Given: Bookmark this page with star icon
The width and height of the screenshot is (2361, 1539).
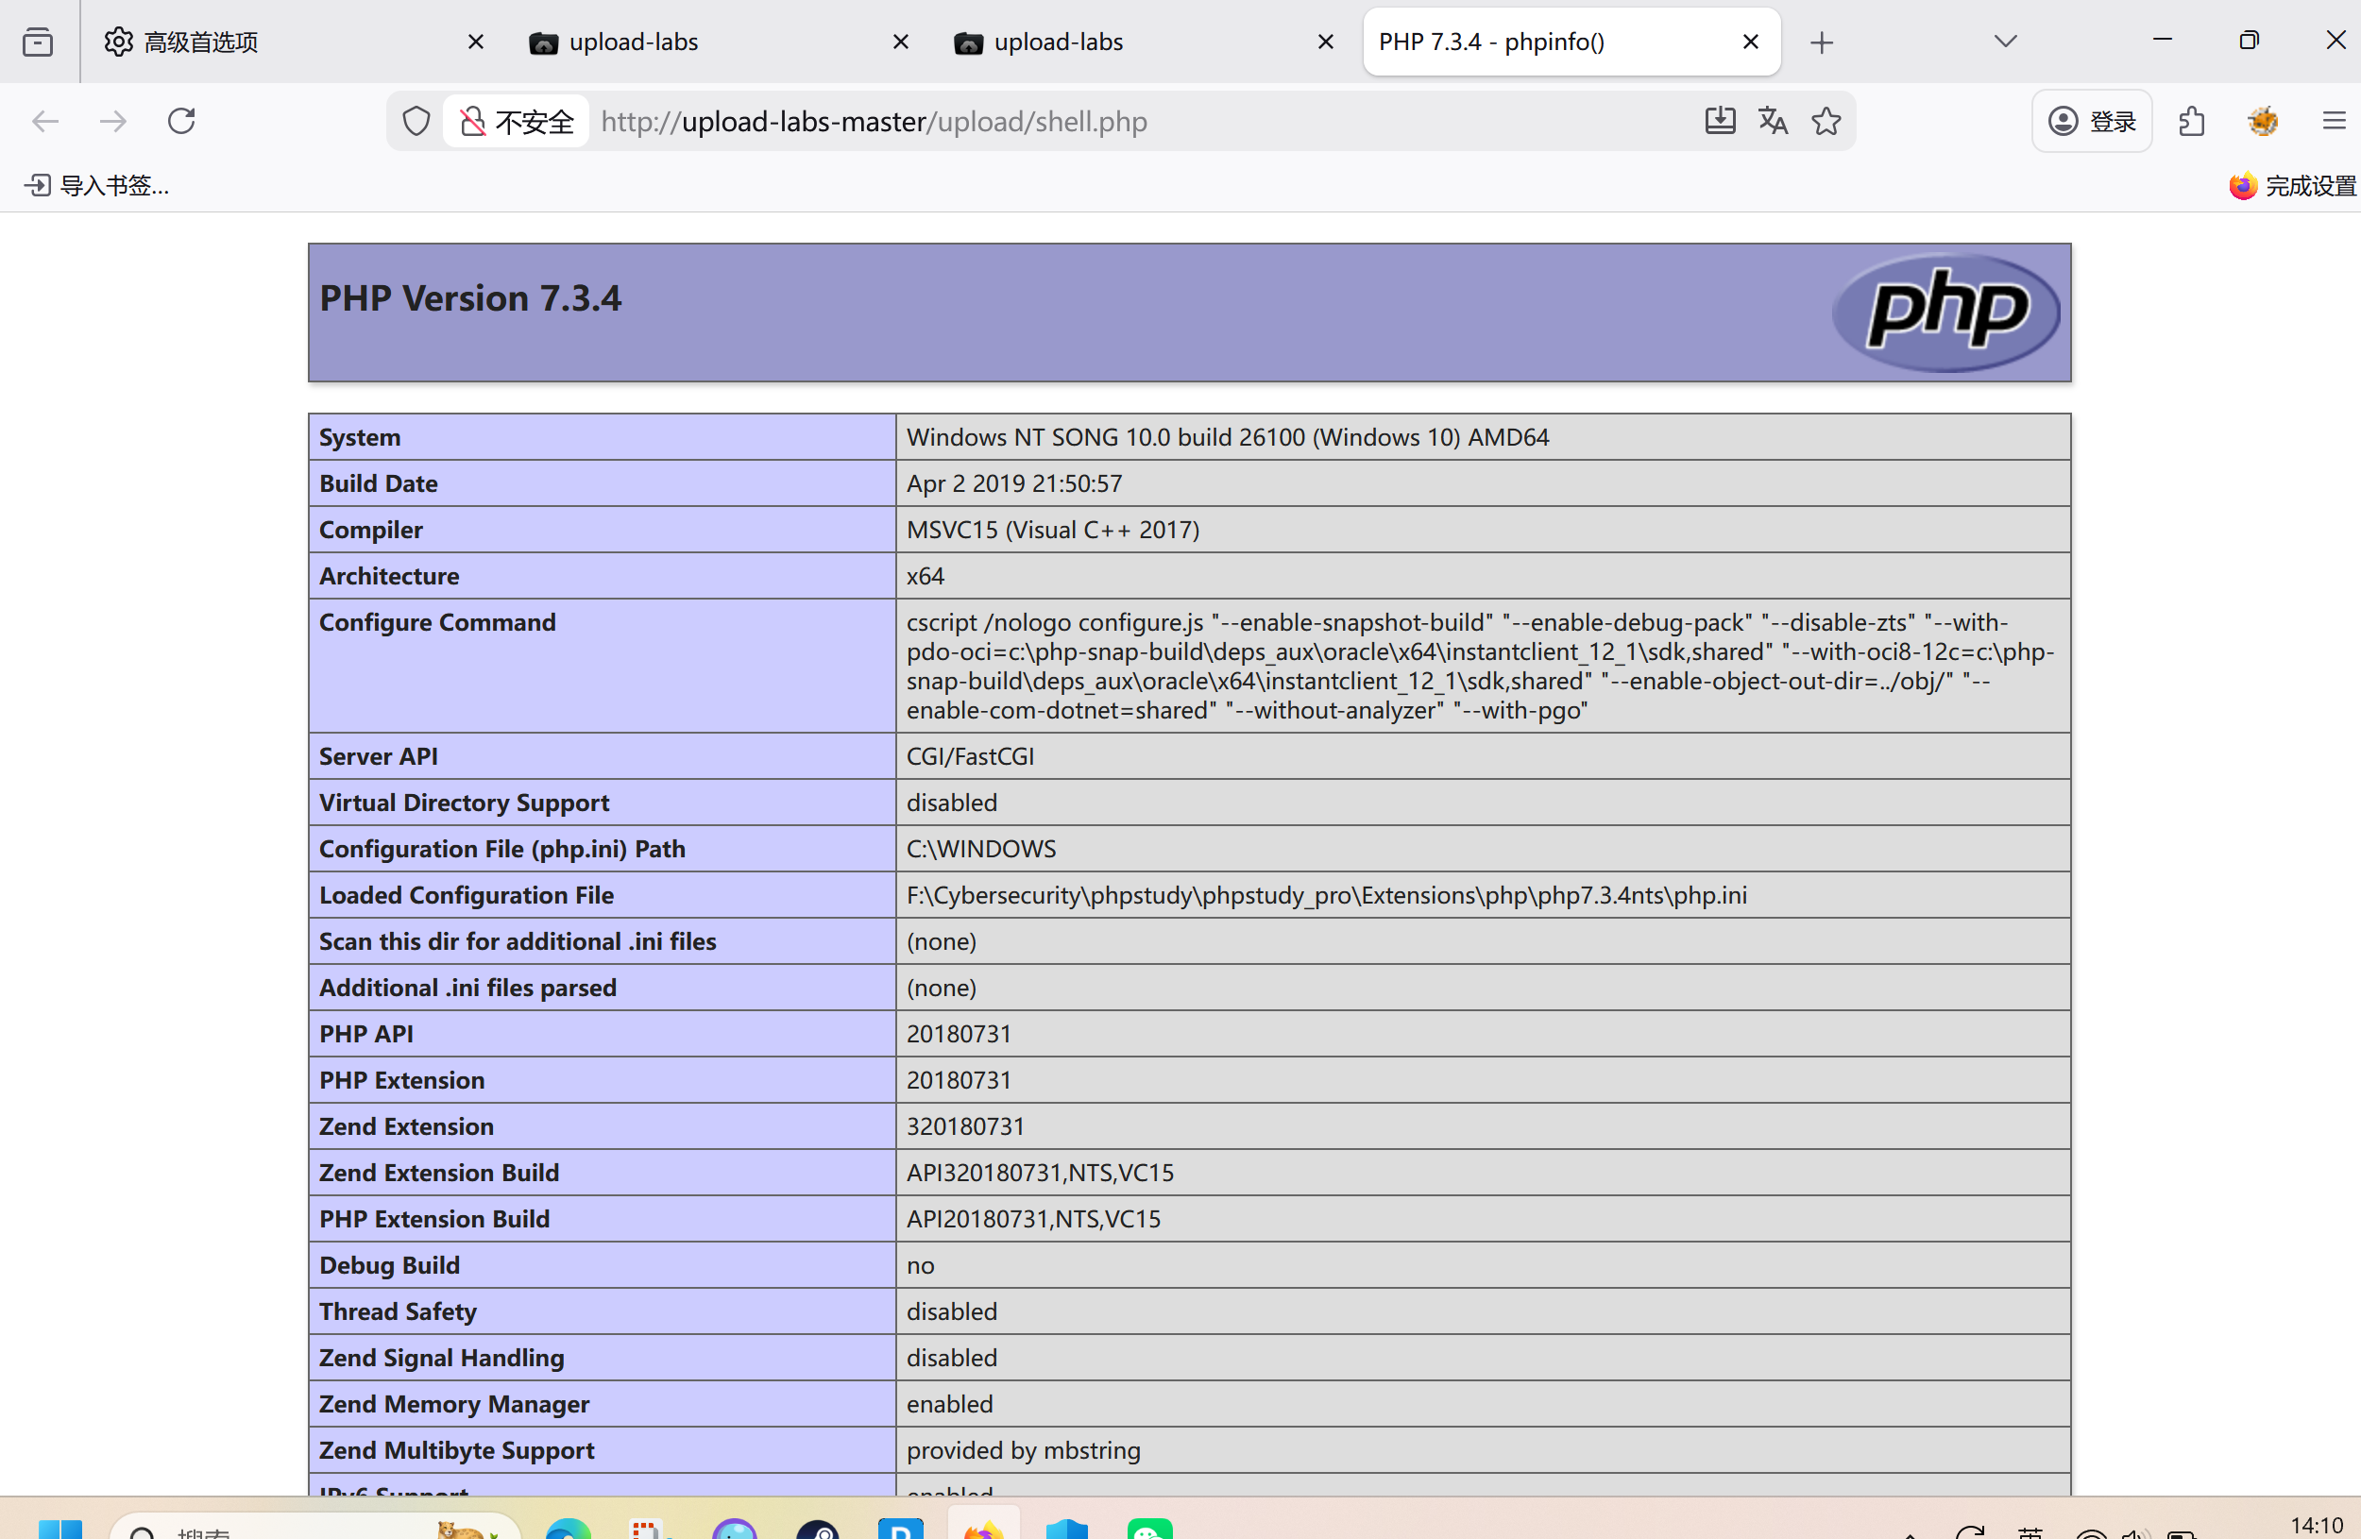Looking at the screenshot, I should click(1826, 121).
